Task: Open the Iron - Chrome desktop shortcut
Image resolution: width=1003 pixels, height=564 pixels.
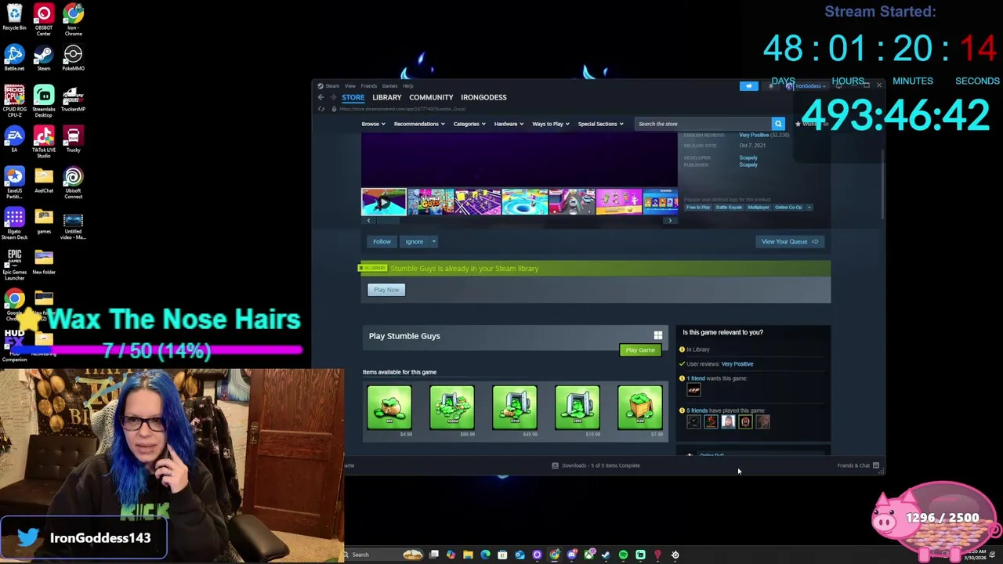Action: [x=73, y=20]
